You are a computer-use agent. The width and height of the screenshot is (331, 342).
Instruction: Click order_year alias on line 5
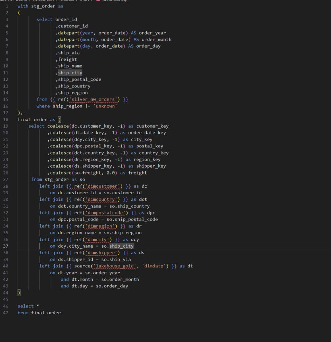coord(153,33)
